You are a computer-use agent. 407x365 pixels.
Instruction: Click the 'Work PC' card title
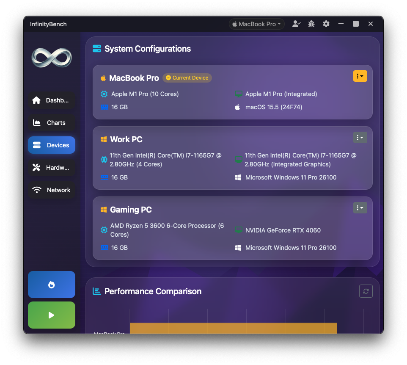(126, 139)
